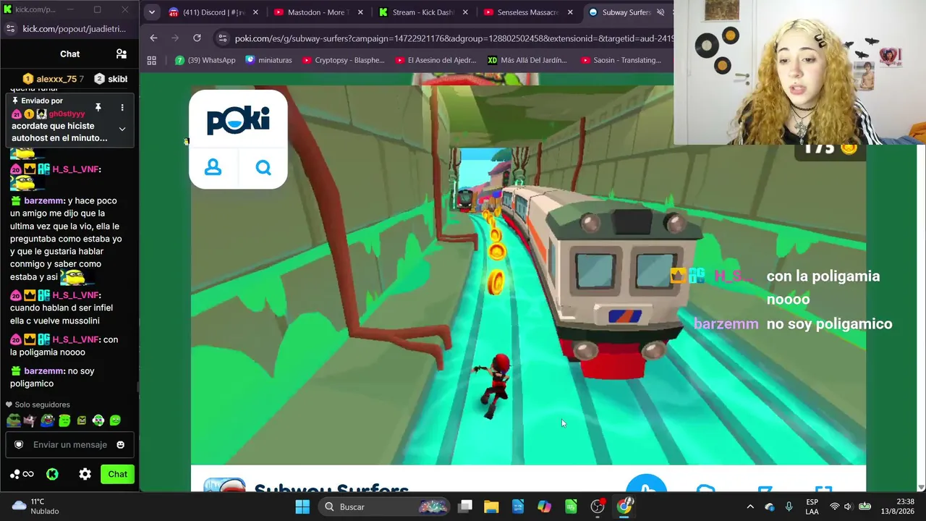Open the miniaturas bookmark
926x521 pixels.
pyautogui.click(x=268, y=60)
